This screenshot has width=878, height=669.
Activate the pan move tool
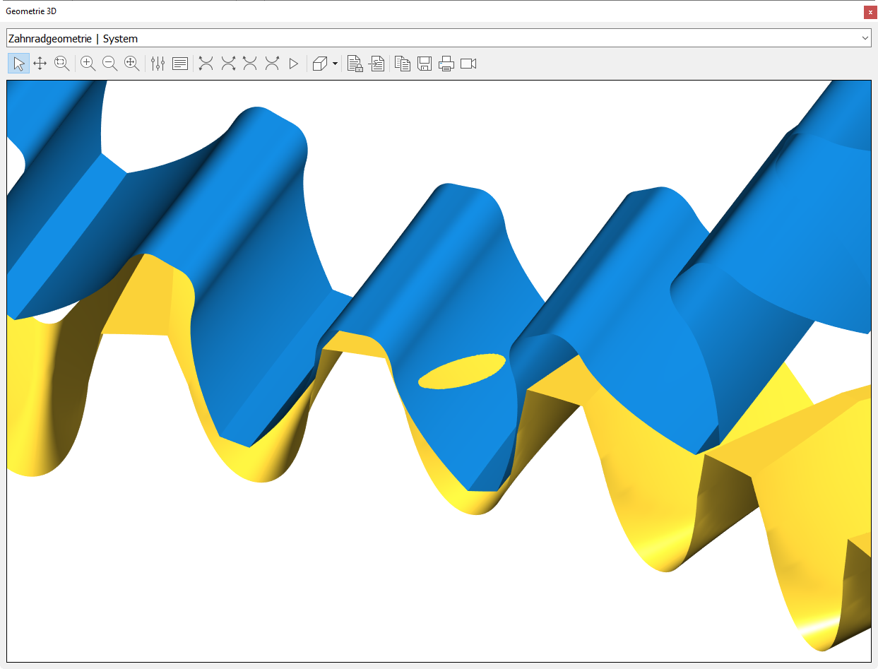40,64
